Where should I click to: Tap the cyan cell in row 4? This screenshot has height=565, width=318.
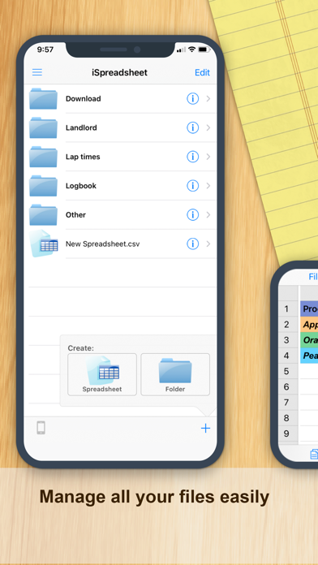point(309,356)
